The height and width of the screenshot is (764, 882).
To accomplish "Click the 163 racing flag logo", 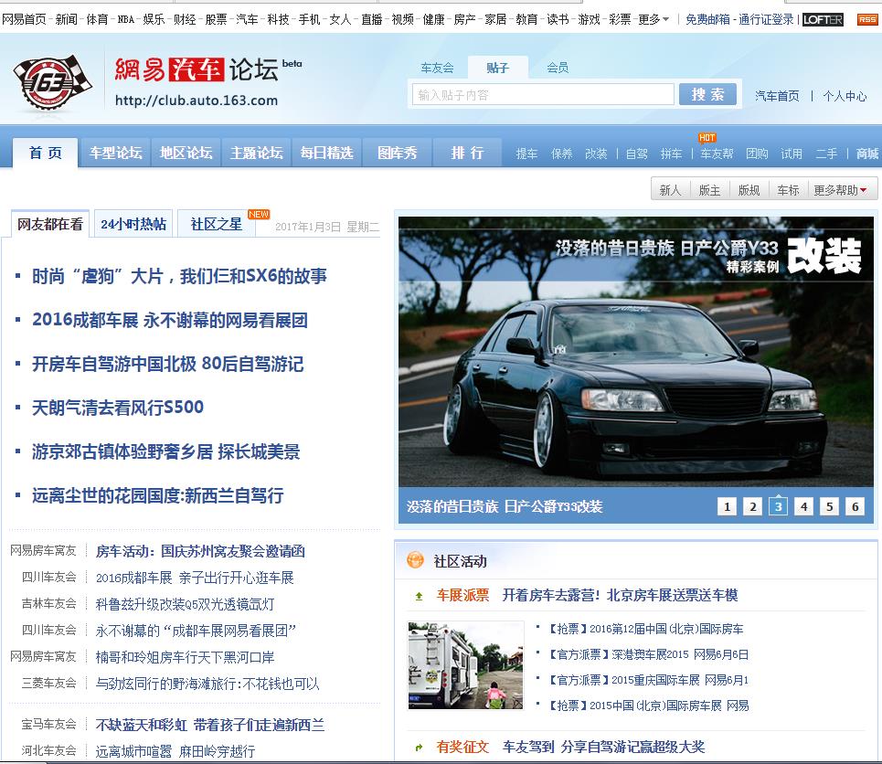I will (52, 82).
